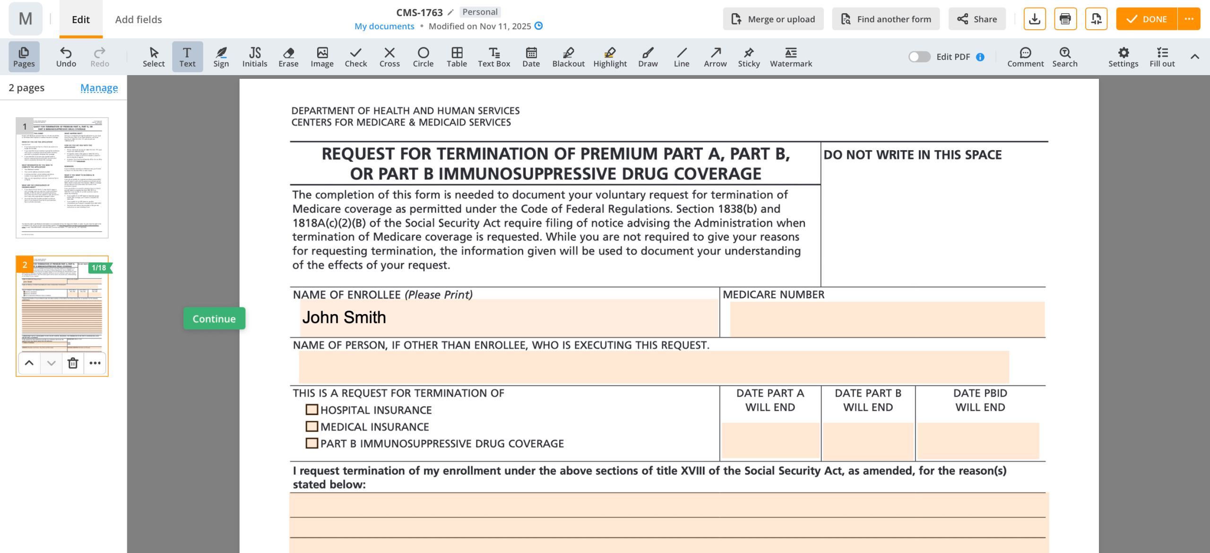Choose the Draw tool
The height and width of the screenshot is (553, 1210).
648,57
